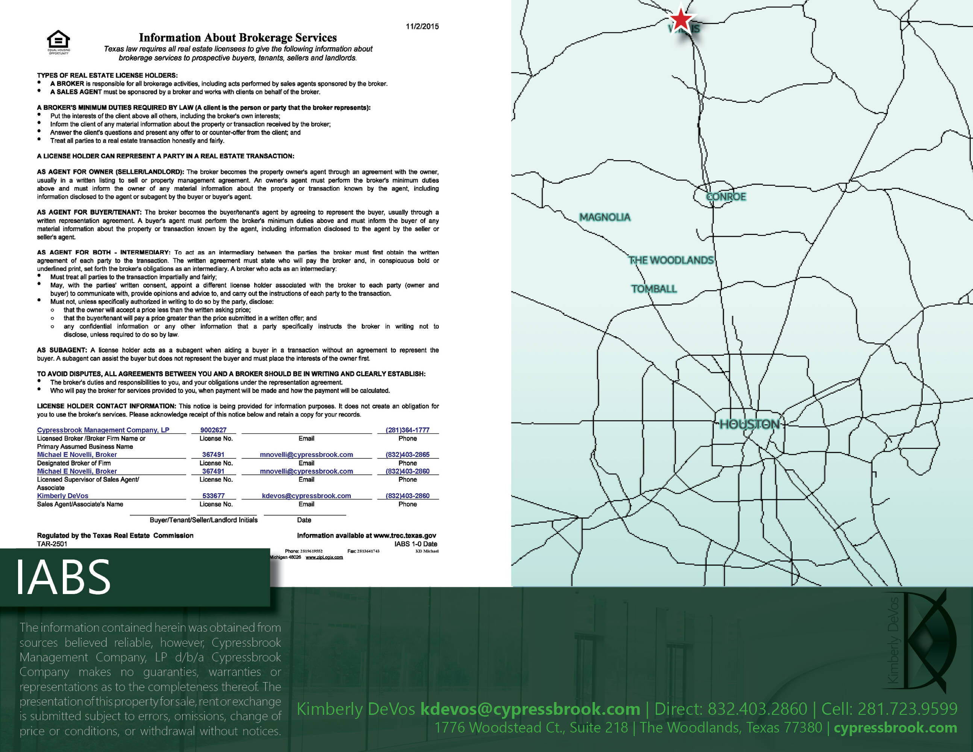
Task: Click the (281)364-1777 phone number
Action: 407,430
